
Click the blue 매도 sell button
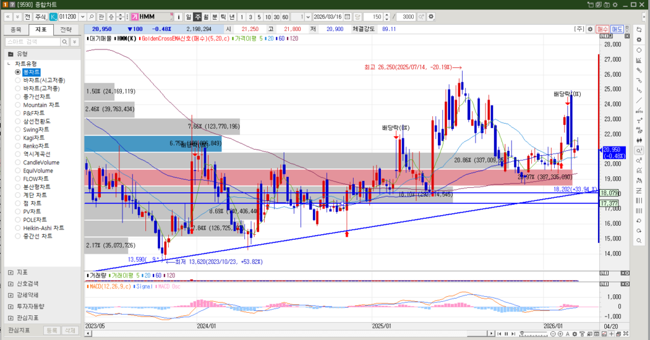pyautogui.click(x=618, y=29)
